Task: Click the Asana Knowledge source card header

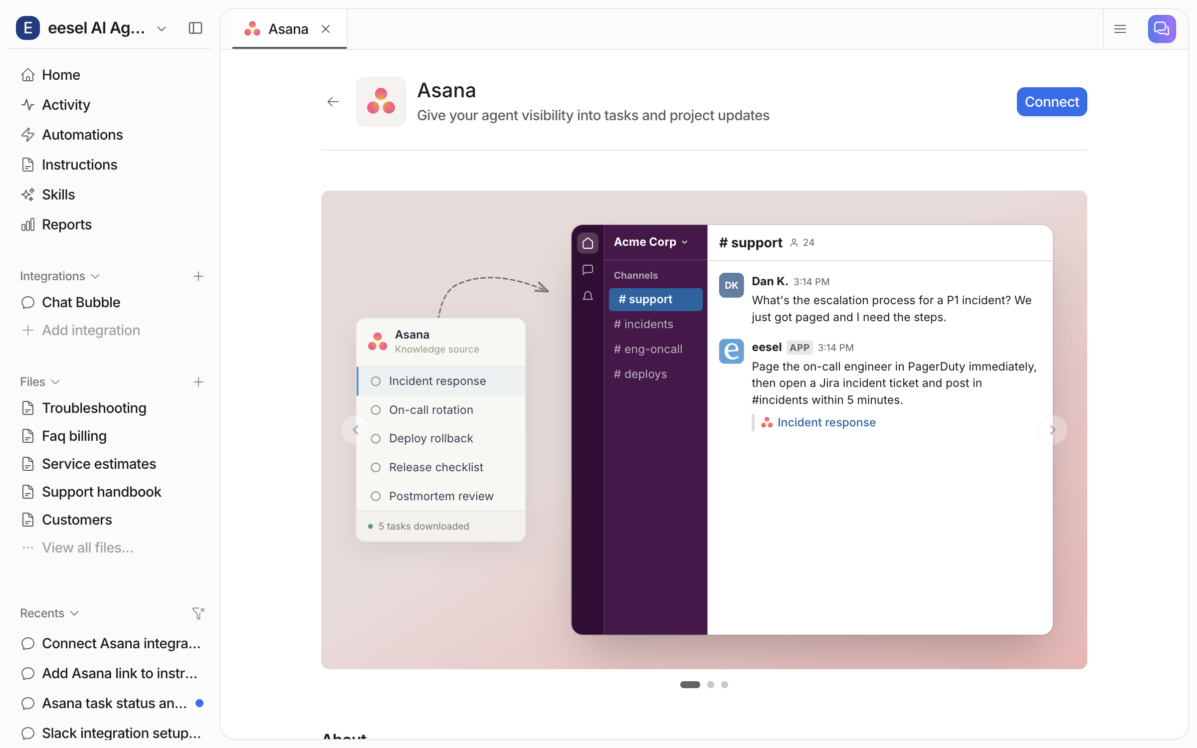Action: (x=441, y=342)
